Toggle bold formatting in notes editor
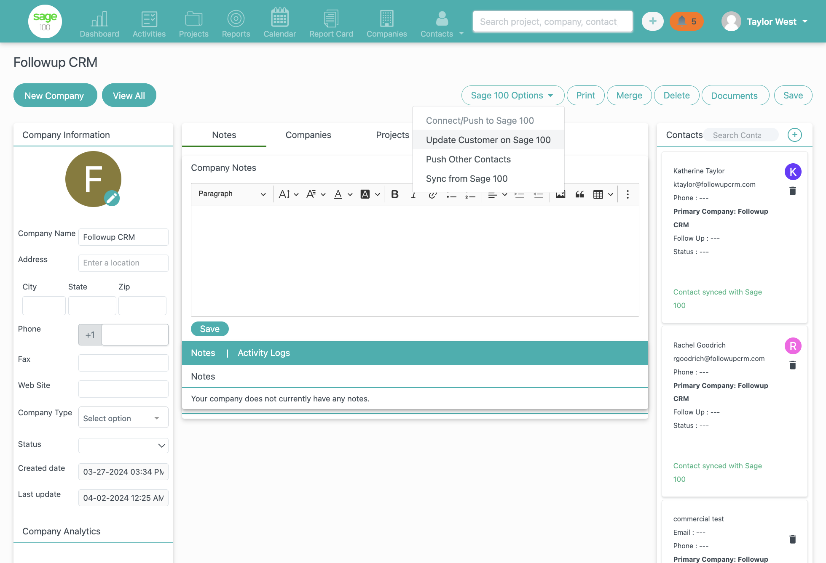Screen dimensions: 826x563 coord(395,194)
